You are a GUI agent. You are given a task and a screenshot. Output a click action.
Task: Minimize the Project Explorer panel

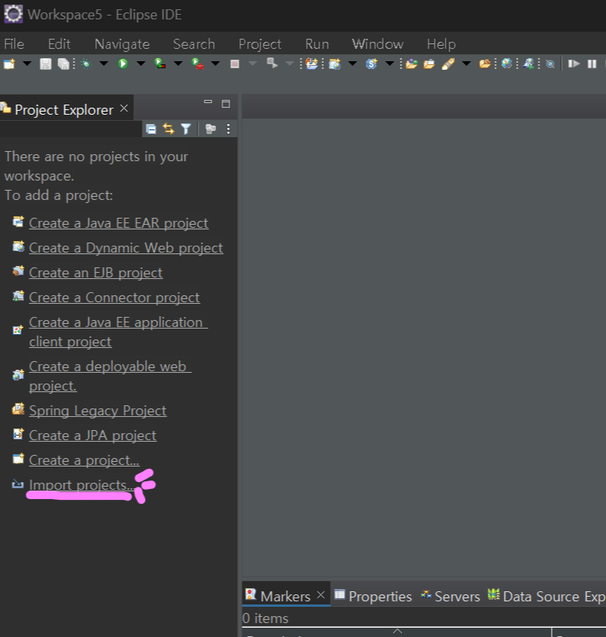pos(208,102)
